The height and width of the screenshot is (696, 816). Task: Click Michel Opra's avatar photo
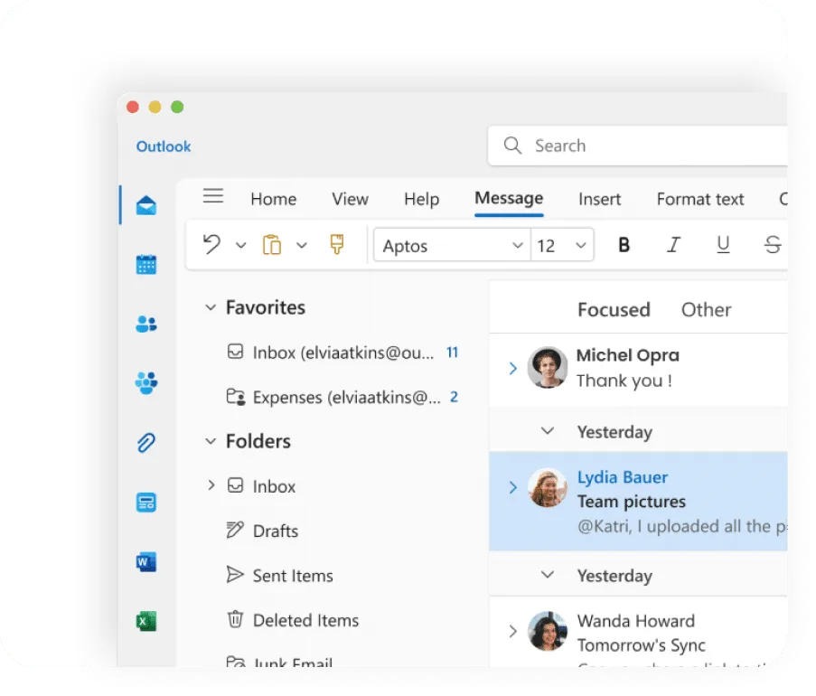click(548, 367)
